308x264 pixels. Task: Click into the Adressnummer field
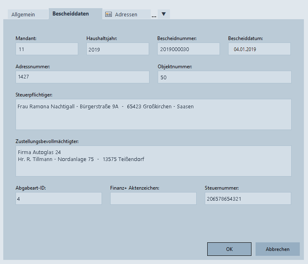[82, 77]
